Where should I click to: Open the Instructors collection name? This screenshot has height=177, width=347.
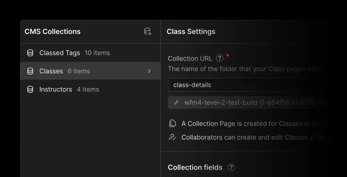pos(56,89)
